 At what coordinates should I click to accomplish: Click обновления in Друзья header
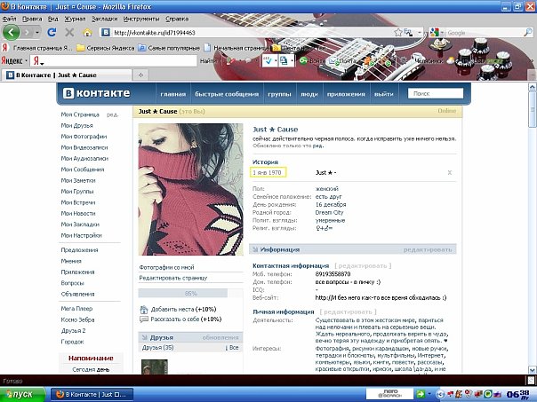pyautogui.click(x=220, y=338)
